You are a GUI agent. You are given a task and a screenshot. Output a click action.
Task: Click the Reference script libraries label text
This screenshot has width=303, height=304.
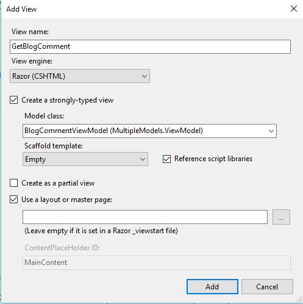[x=213, y=159]
